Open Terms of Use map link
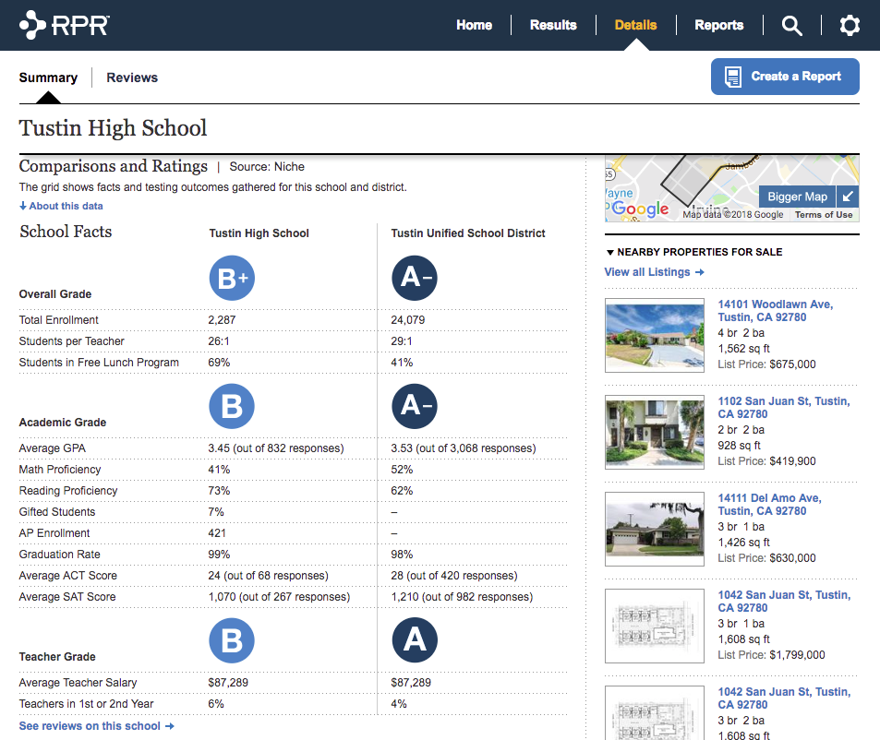Viewport: 880px width, 740px height. [x=824, y=215]
